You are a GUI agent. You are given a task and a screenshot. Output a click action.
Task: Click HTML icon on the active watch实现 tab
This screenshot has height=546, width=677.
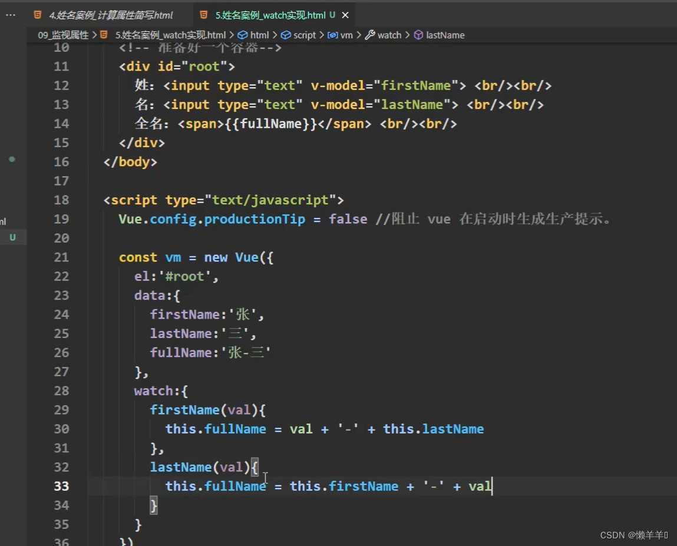[x=204, y=15]
